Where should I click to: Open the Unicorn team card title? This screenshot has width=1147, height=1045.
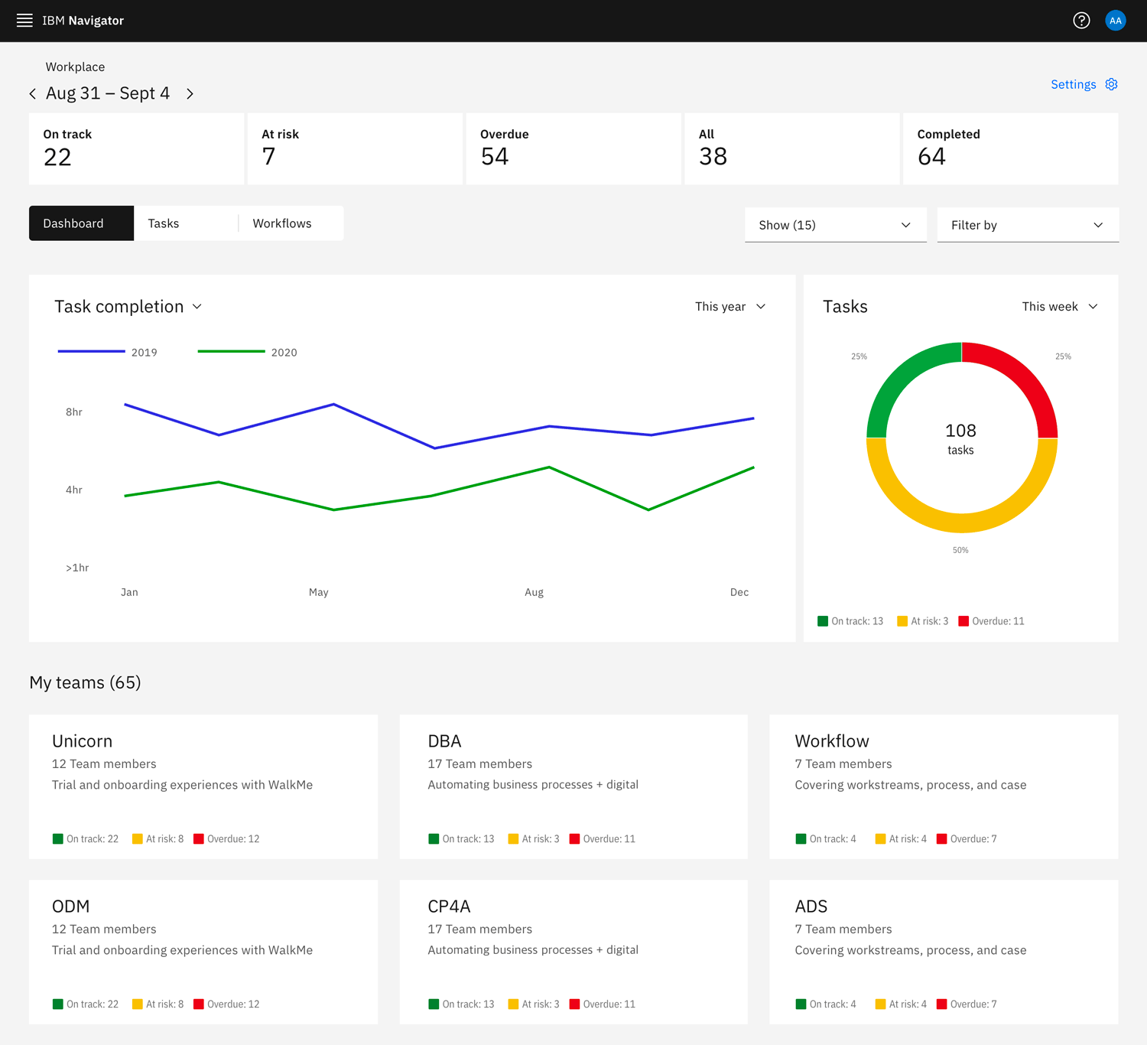(x=82, y=741)
